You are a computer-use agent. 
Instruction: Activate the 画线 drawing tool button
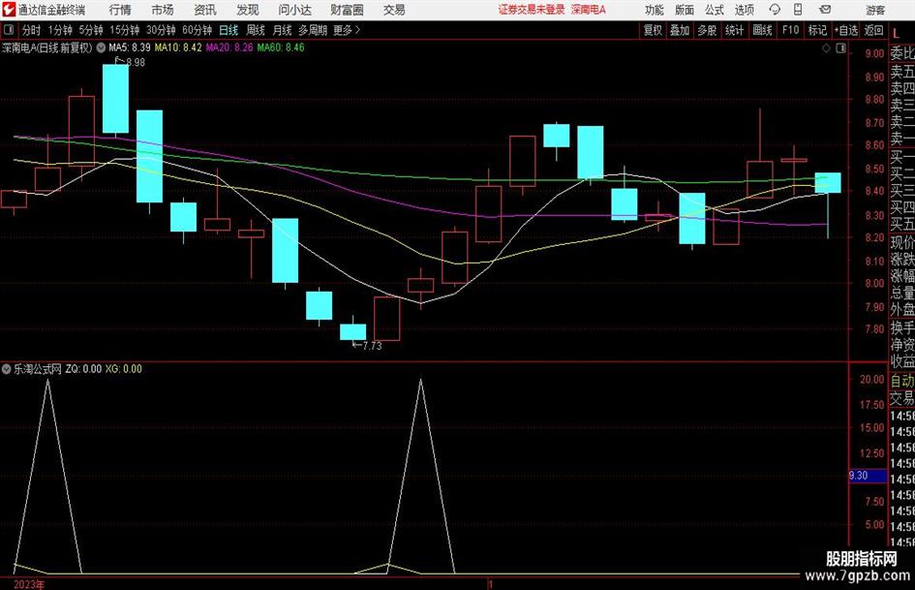tap(762, 30)
